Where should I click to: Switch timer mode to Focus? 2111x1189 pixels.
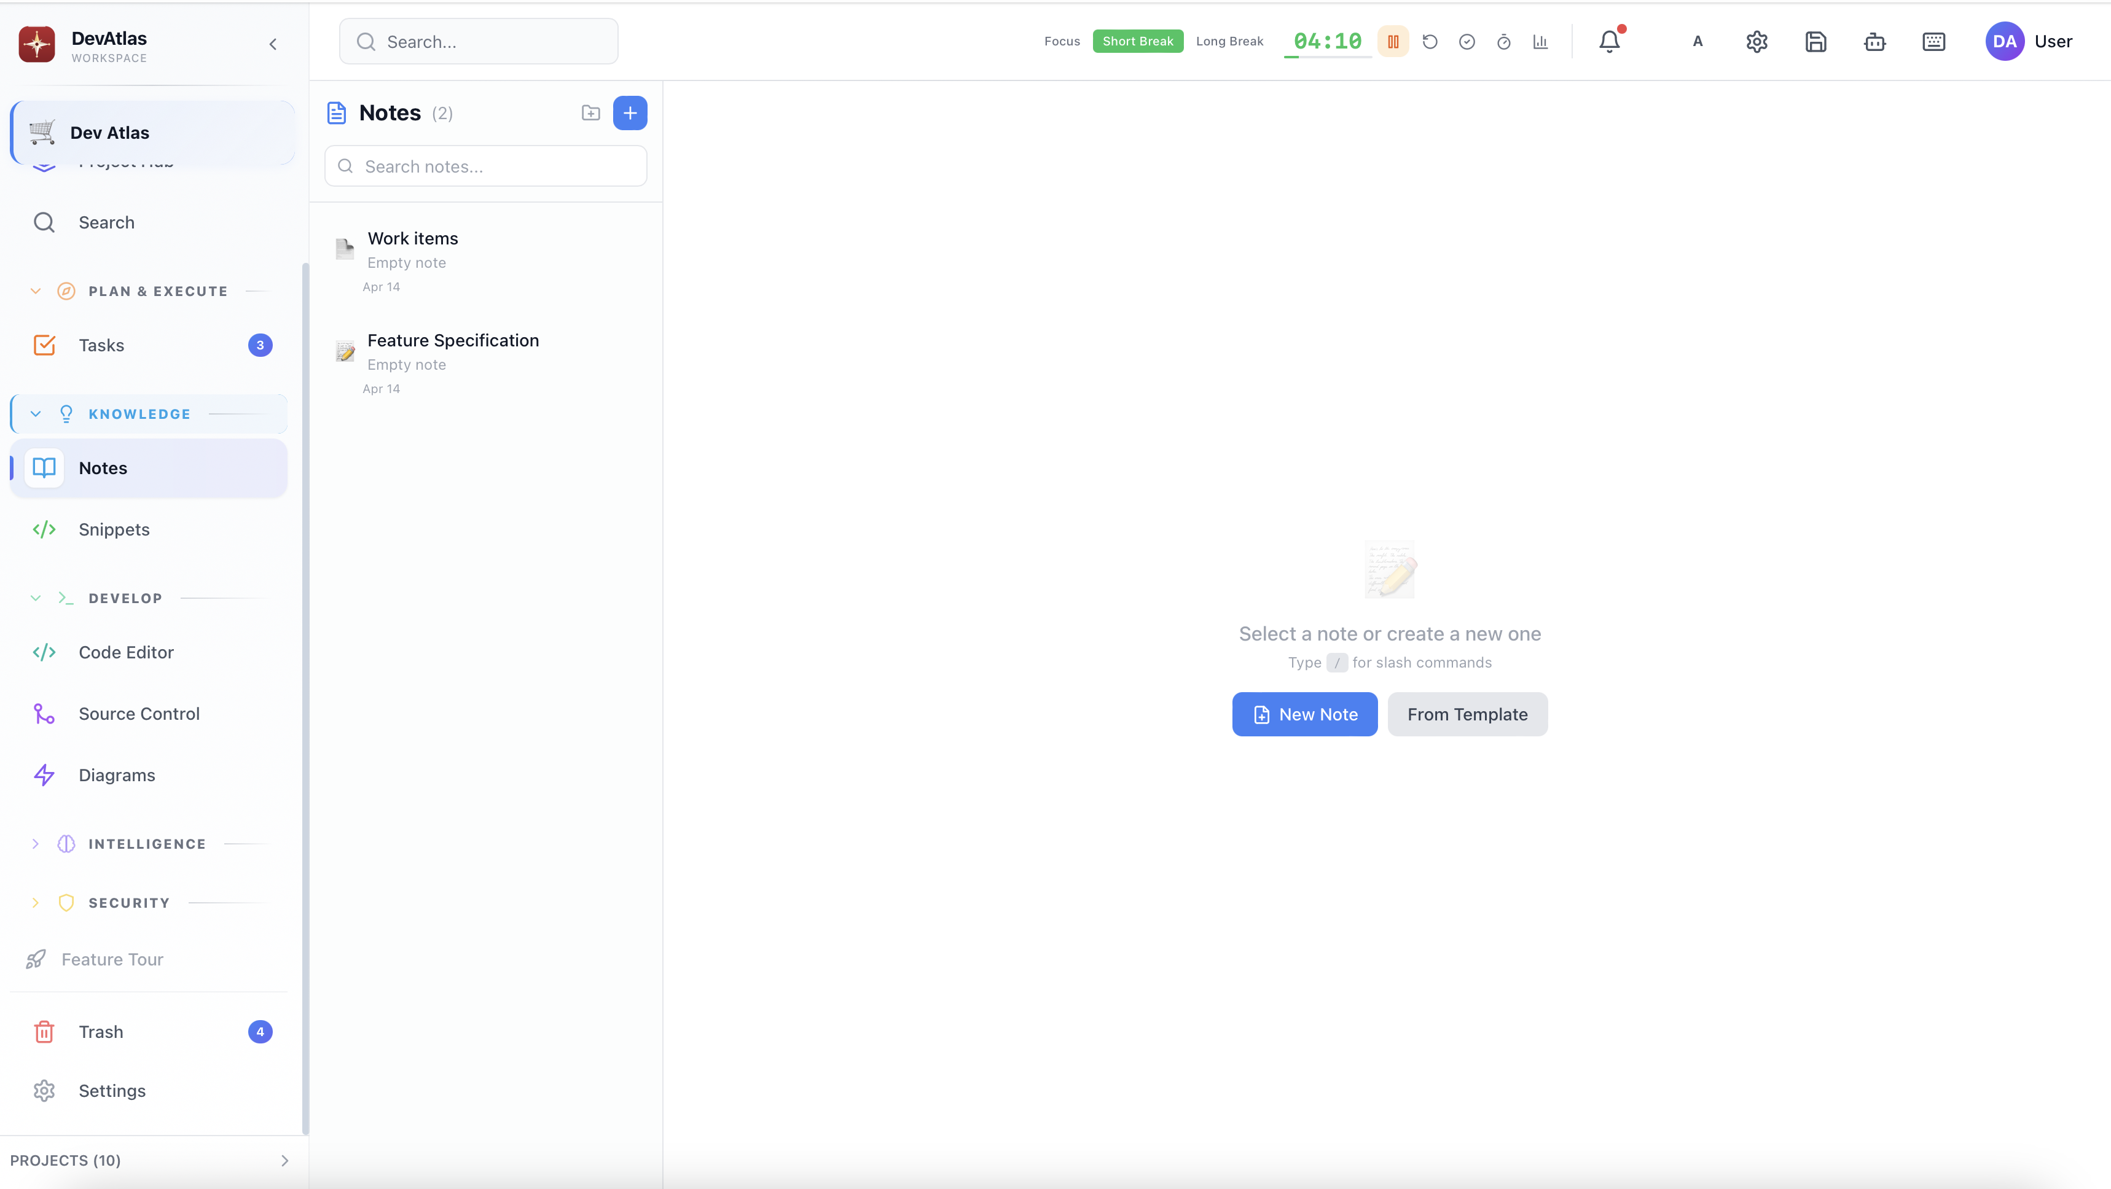pos(1061,42)
